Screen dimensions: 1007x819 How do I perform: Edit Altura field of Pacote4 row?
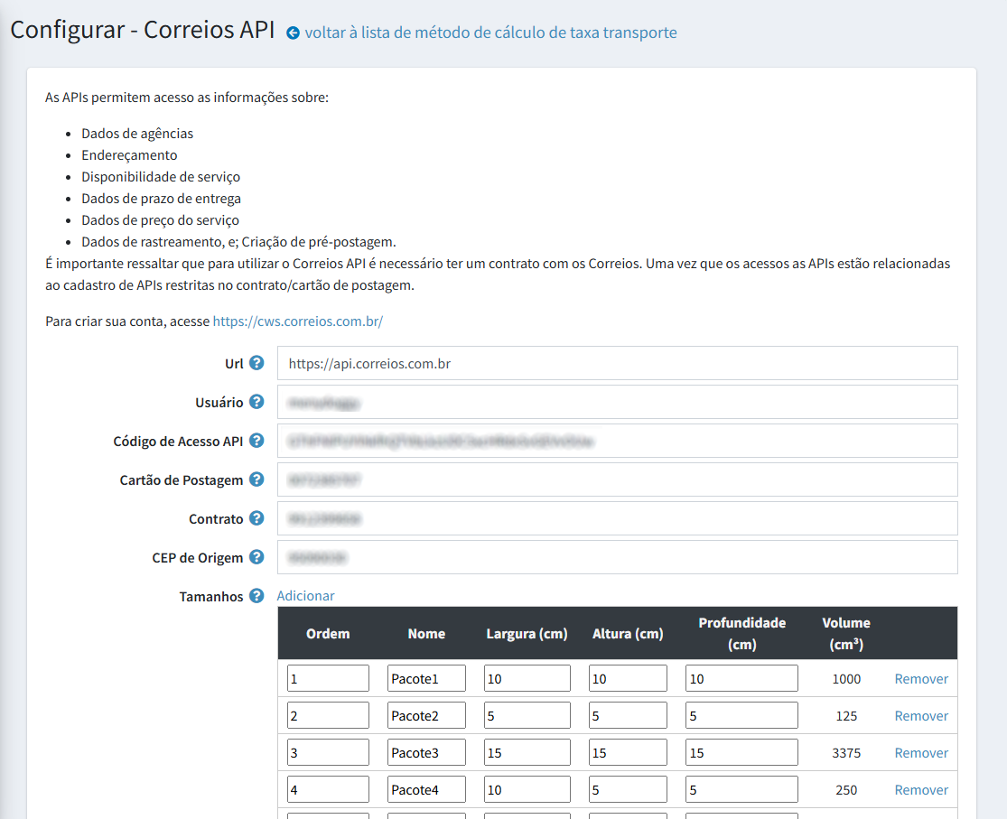628,789
